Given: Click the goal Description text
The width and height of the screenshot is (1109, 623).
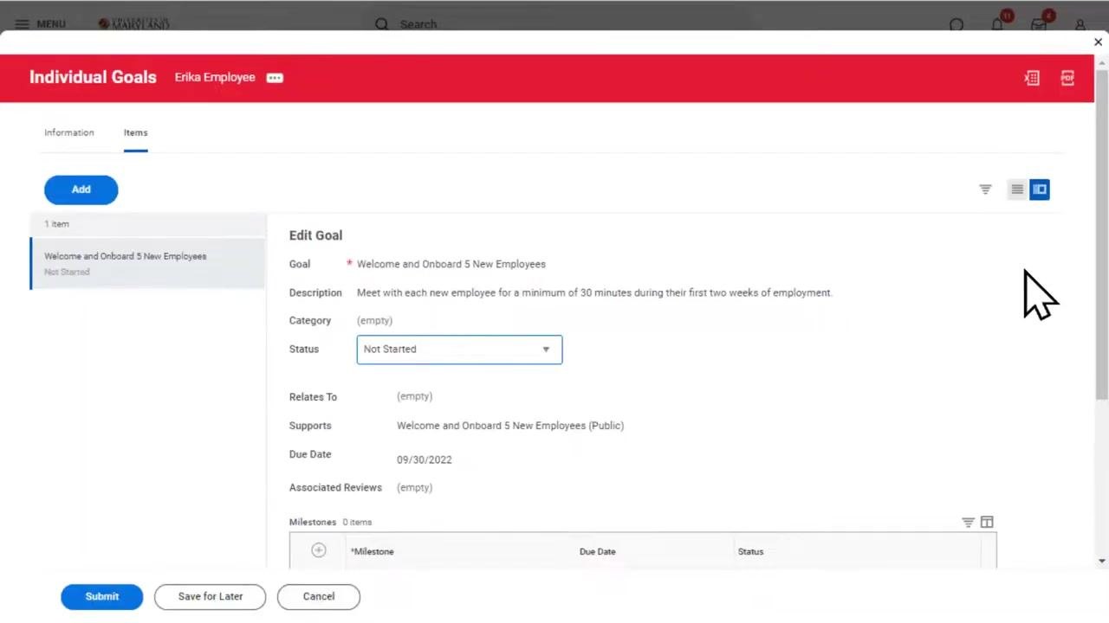Looking at the screenshot, I should coord(594,292).
